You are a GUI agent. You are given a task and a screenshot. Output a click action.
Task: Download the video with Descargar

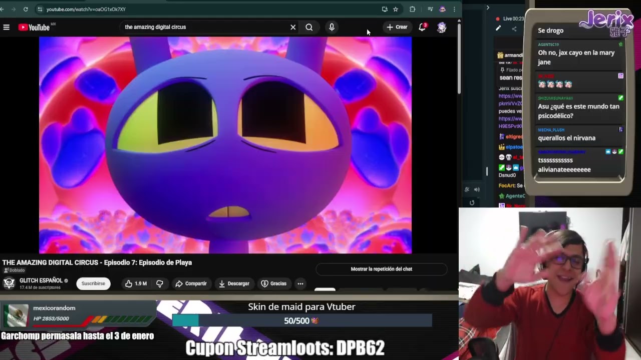(234, 283)
